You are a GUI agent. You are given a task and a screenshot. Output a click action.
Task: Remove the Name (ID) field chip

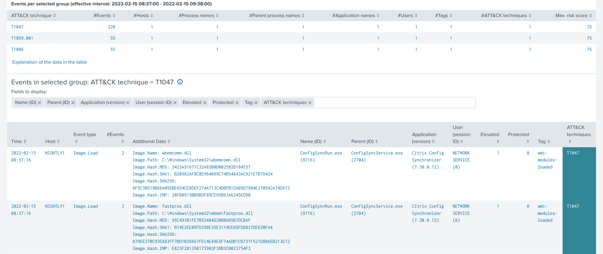[x=39, y=103]
